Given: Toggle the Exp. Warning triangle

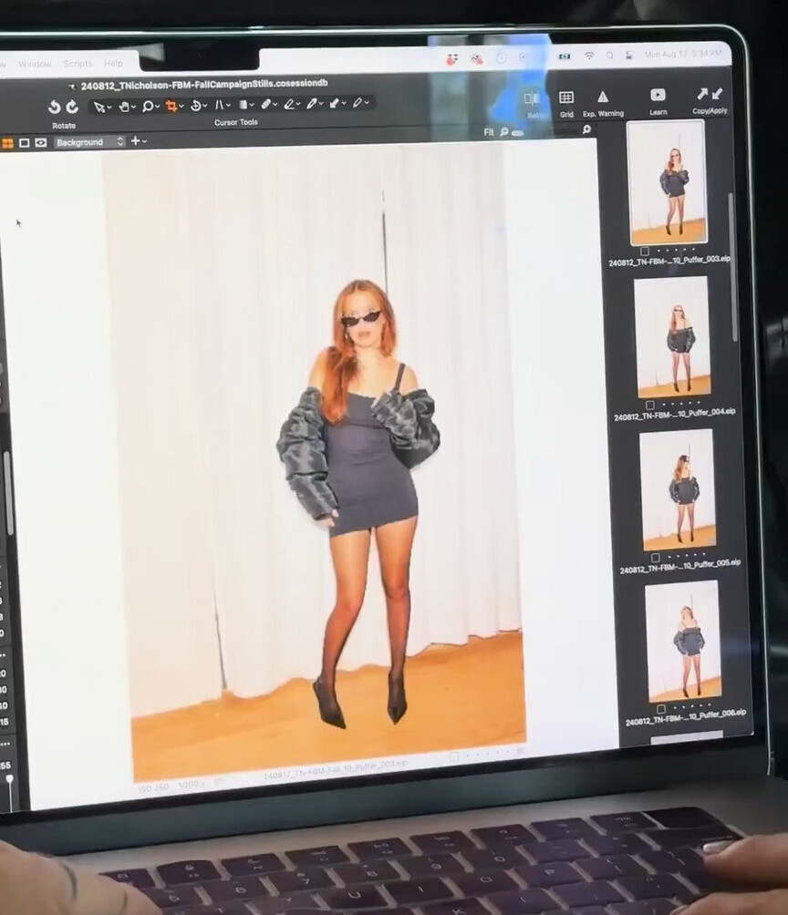Looking at the screenshot, I should click(603, 97).
